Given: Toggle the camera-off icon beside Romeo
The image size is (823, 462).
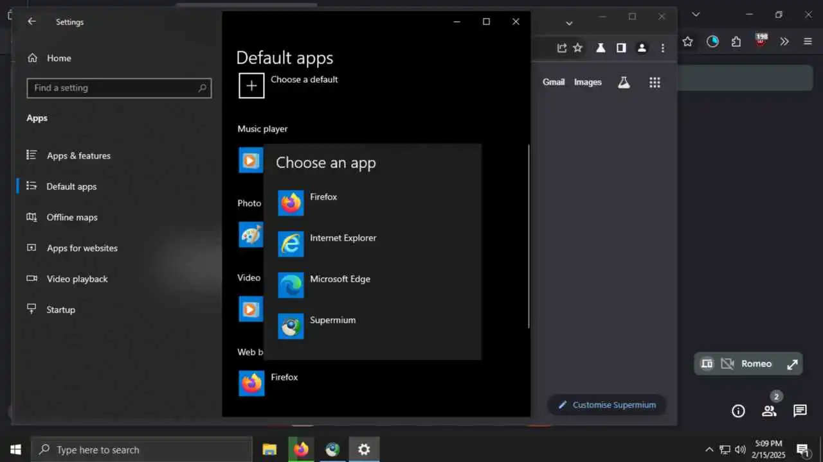Looking at the screenshot, I should coord(727,364).
